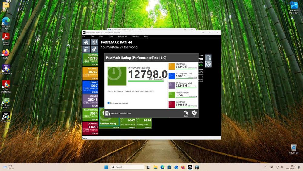Open the weather widget 15°C Cloudy
Image resolution: width=303 pixels, height=171 pixels.
(8, 167)
